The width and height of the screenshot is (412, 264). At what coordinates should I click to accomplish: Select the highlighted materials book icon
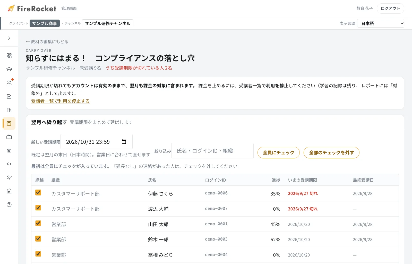pyautogui.click(x=9, y=123)
